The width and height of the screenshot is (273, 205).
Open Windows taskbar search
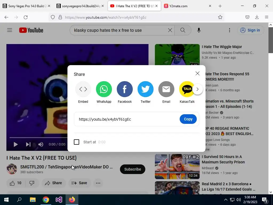coord(19,200)
